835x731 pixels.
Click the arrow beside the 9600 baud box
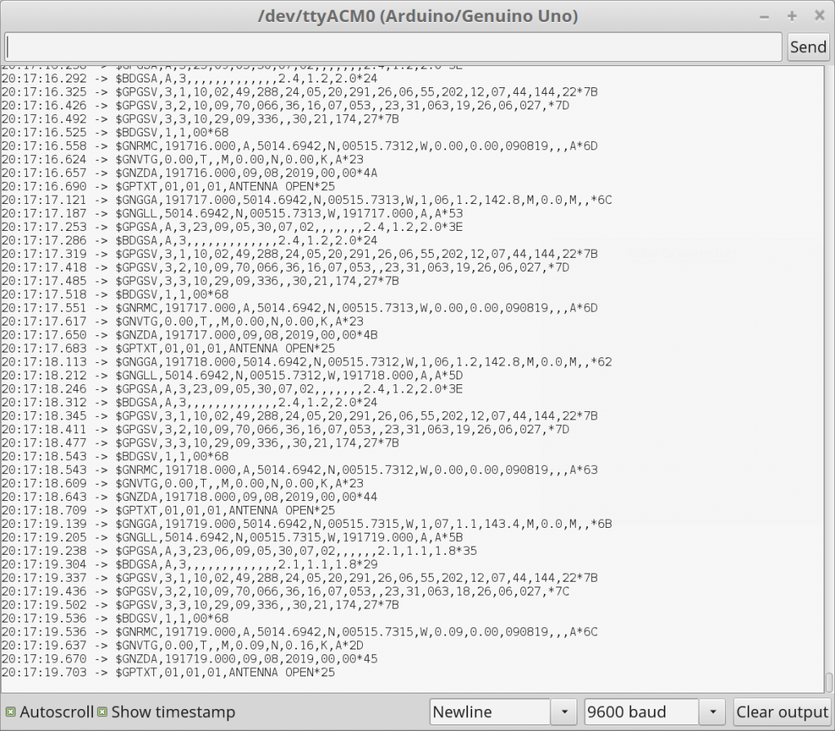click(713, 712)
